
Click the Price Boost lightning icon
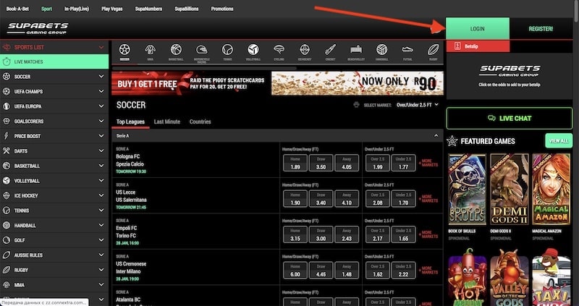(x=7, y=136)
